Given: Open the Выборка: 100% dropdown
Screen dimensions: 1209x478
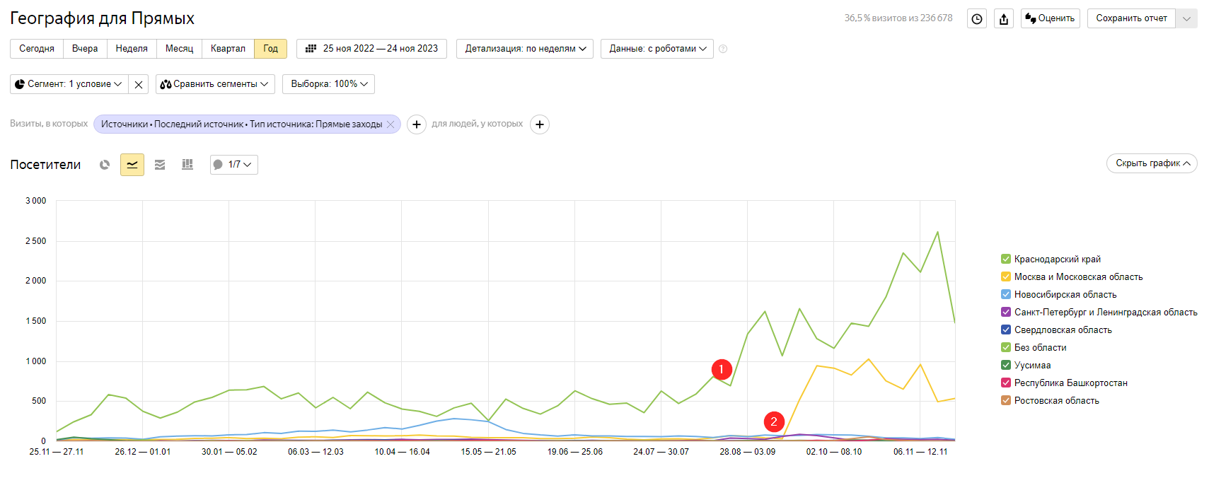Looking at the screenshot, I should tap(328, 84).
